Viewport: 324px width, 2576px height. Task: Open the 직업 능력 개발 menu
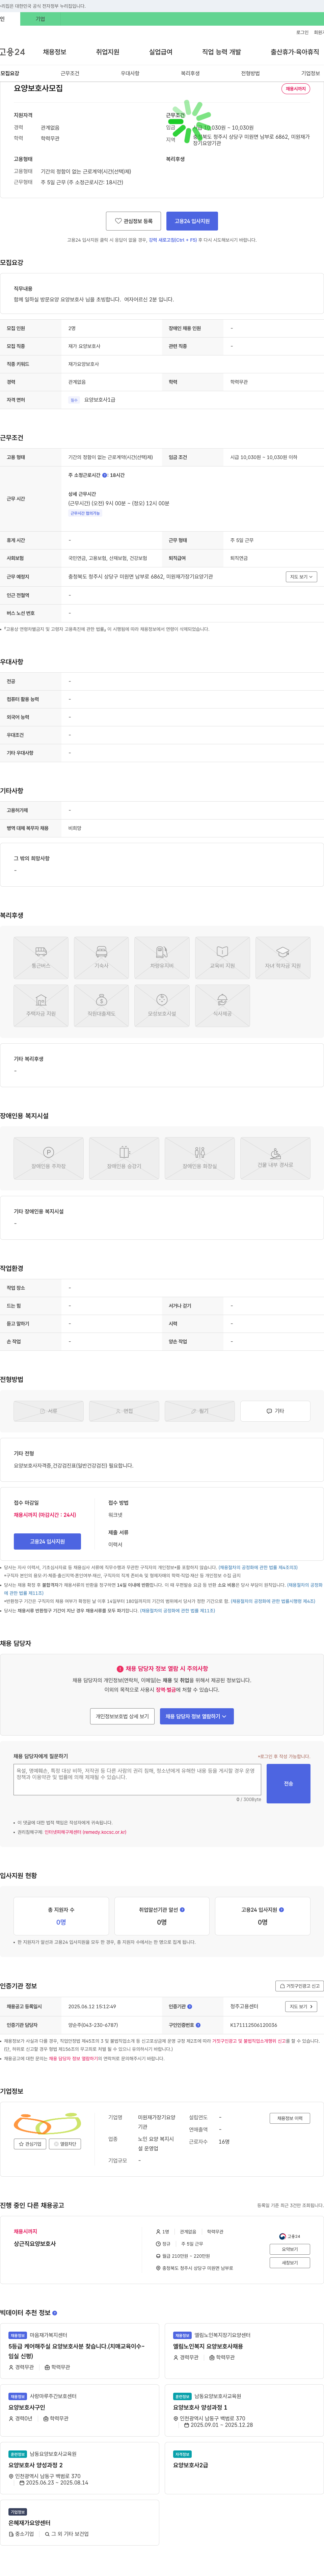pos(221,52)
